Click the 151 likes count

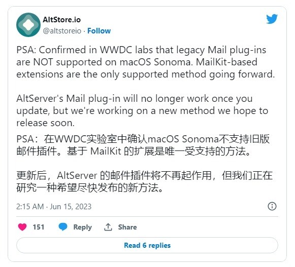[x=39, y=227]
